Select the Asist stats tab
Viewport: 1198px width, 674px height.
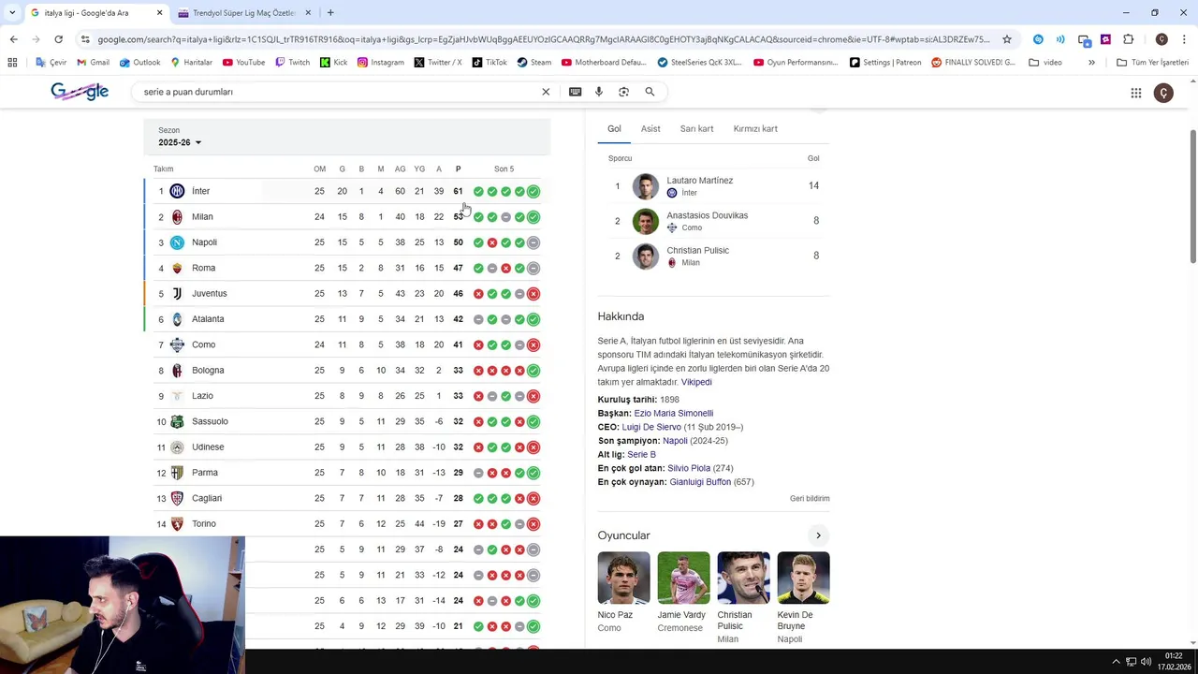pyautogui.click(x=650, y=128)
